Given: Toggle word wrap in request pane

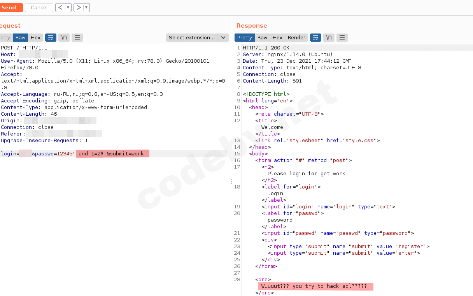Looking at the screenshot, I should [51, 38].
